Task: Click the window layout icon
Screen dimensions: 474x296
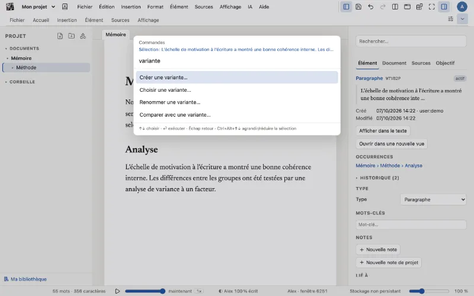Action: click(407, 7)
